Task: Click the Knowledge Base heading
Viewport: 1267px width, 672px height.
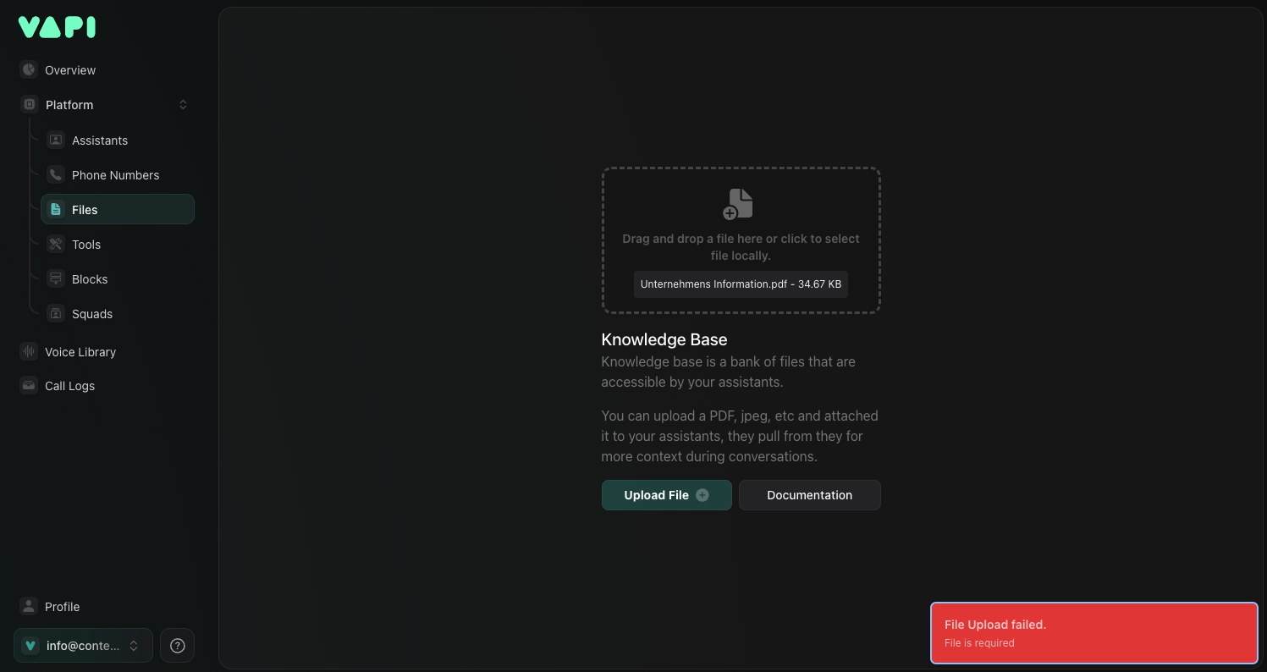Action: [x=664, y=339]
